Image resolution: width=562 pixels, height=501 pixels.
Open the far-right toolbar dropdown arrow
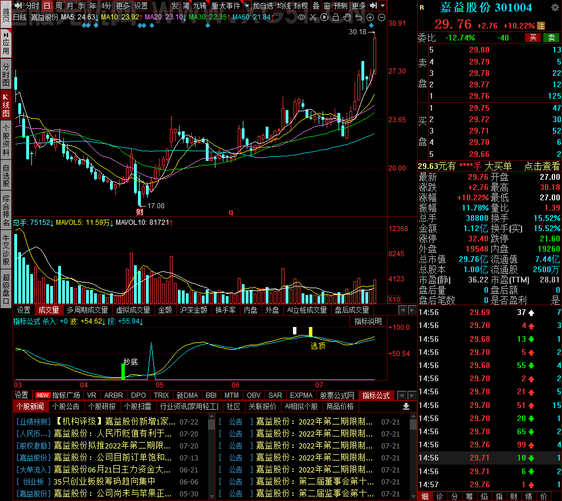tap(383, 6)
